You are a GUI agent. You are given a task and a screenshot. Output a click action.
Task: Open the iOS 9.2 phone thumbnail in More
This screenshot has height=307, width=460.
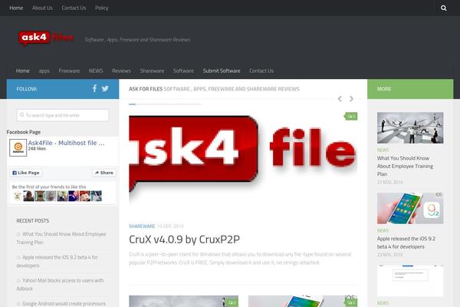tap(410, 208)
